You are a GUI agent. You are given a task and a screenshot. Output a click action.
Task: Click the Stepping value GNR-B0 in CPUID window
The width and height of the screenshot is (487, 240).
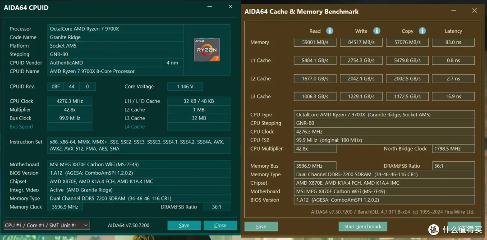(x=115, y=54)
